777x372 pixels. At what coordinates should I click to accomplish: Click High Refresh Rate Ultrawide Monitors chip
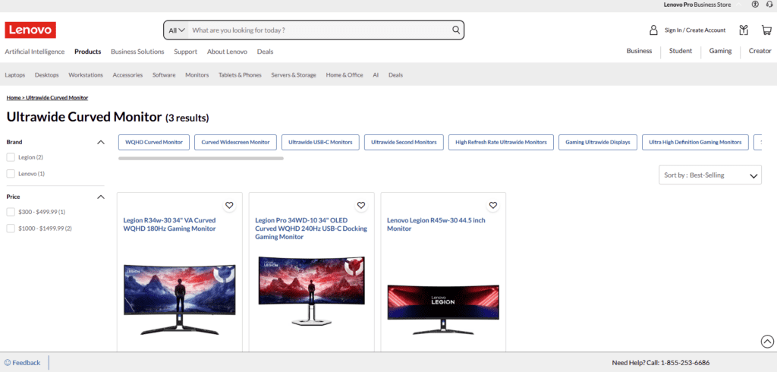pyautogui.click(x=501, y=142)
